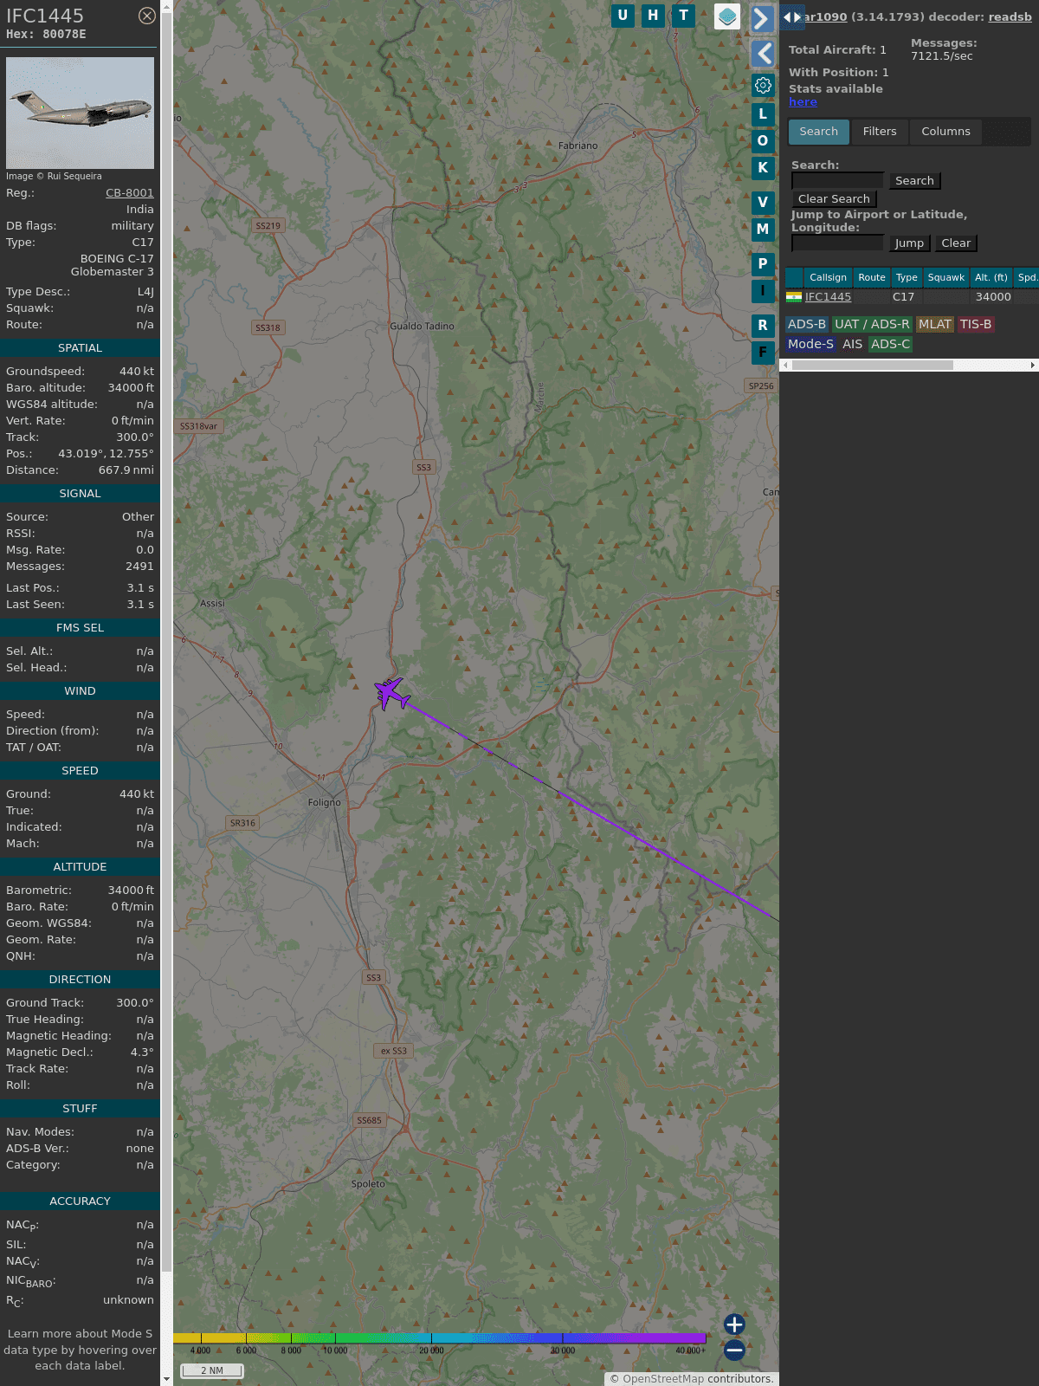
Task: Click the sidebar width toggle arrows
Action: click(x=792, y=17)
